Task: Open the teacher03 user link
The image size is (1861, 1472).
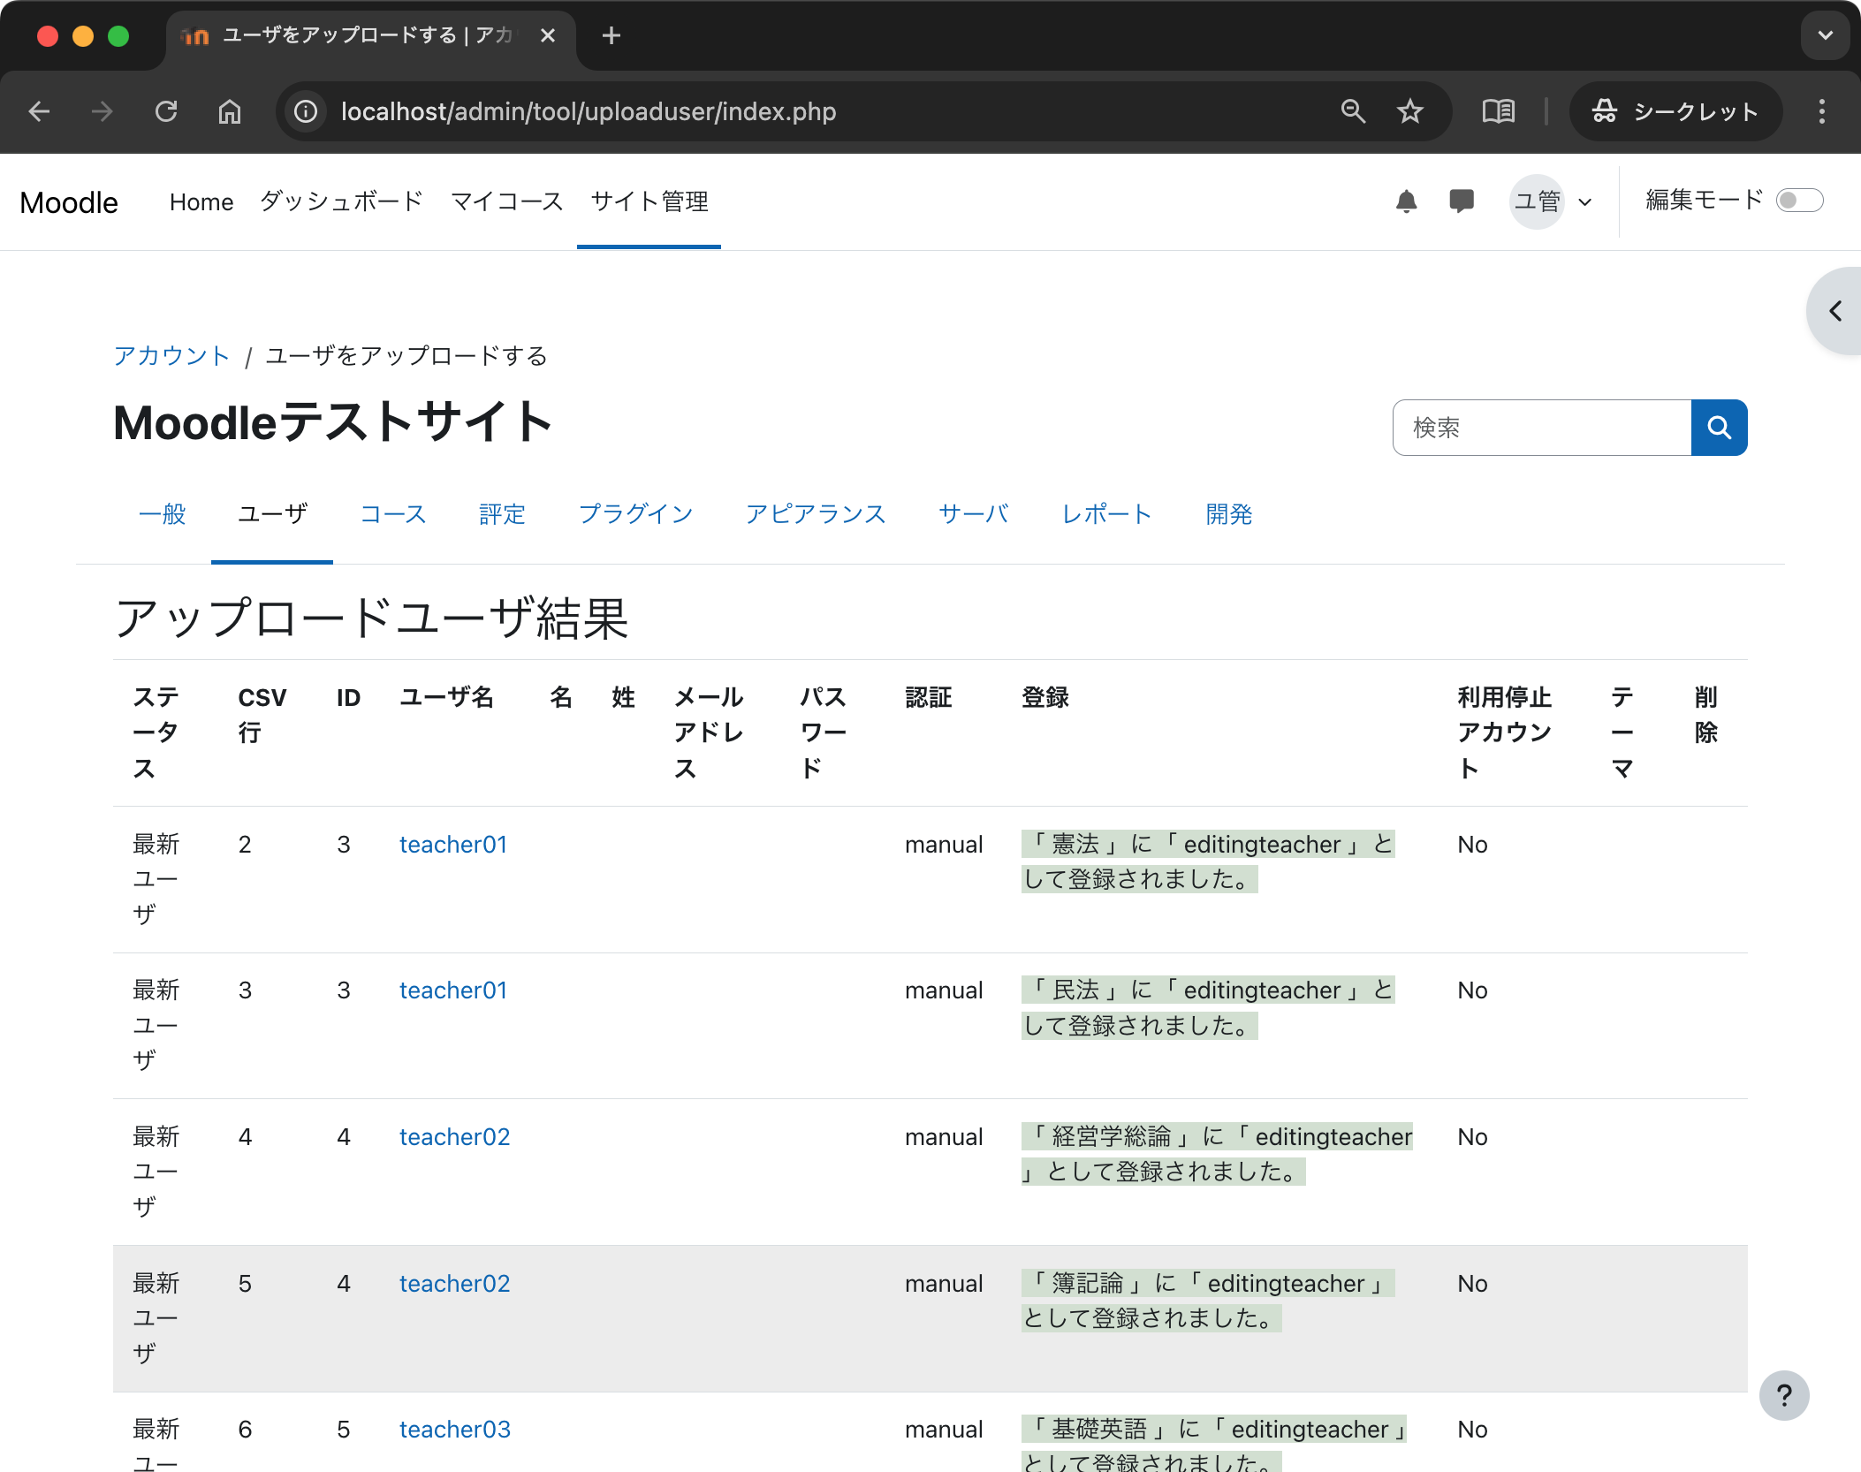Action: pos(454,1430)
